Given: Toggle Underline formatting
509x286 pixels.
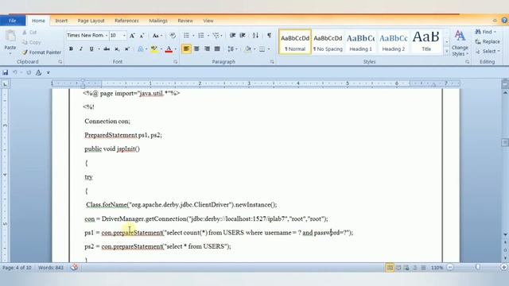Looking at the screenshot, I should (x=91, y=49).
